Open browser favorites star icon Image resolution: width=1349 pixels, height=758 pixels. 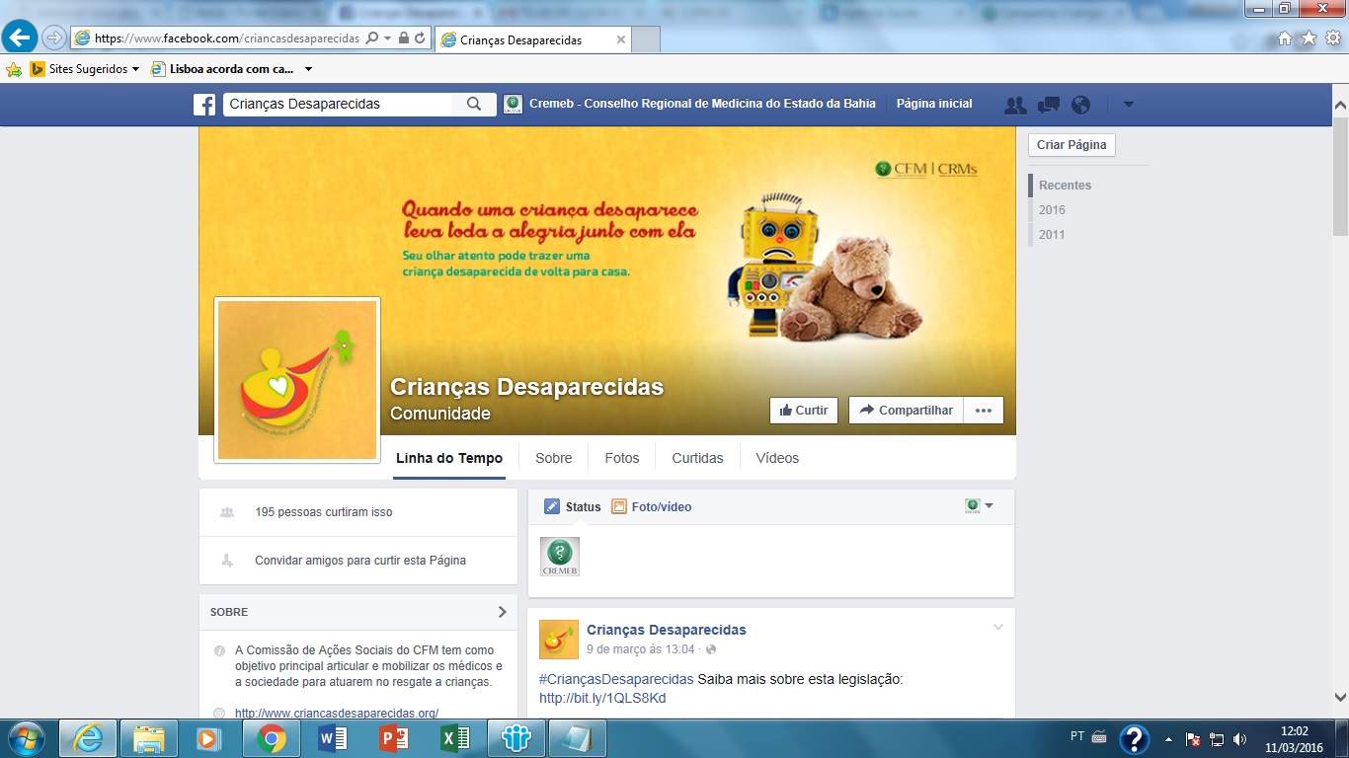1309,38
